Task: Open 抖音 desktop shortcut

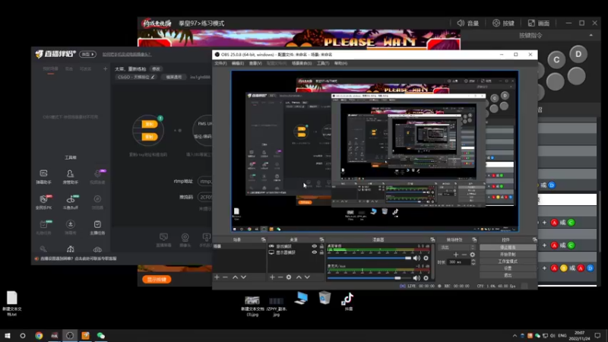Action: (348, 302)
